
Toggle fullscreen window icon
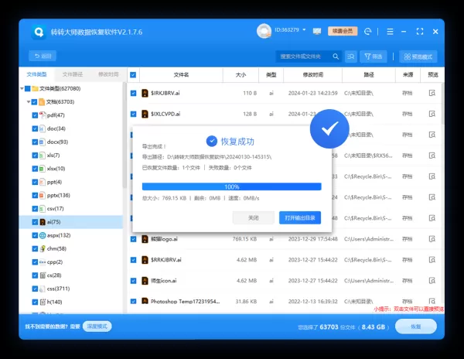[x=420, y=32]
